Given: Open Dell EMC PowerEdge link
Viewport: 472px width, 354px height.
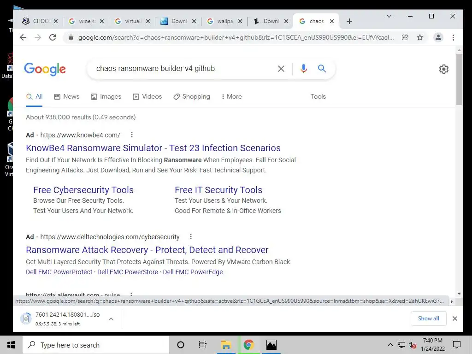Looking at the screenshot, I should (x=193, y=272).
